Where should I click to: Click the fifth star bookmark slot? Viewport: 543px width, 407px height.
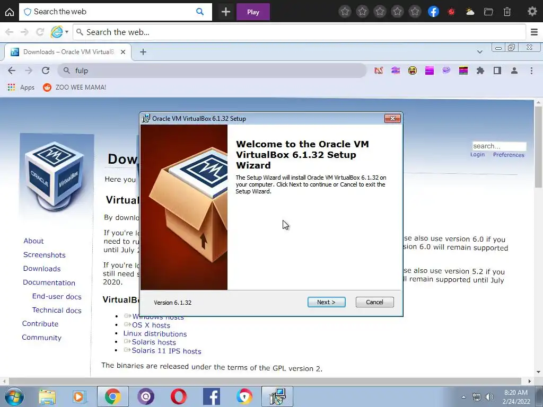pos(415,12)
